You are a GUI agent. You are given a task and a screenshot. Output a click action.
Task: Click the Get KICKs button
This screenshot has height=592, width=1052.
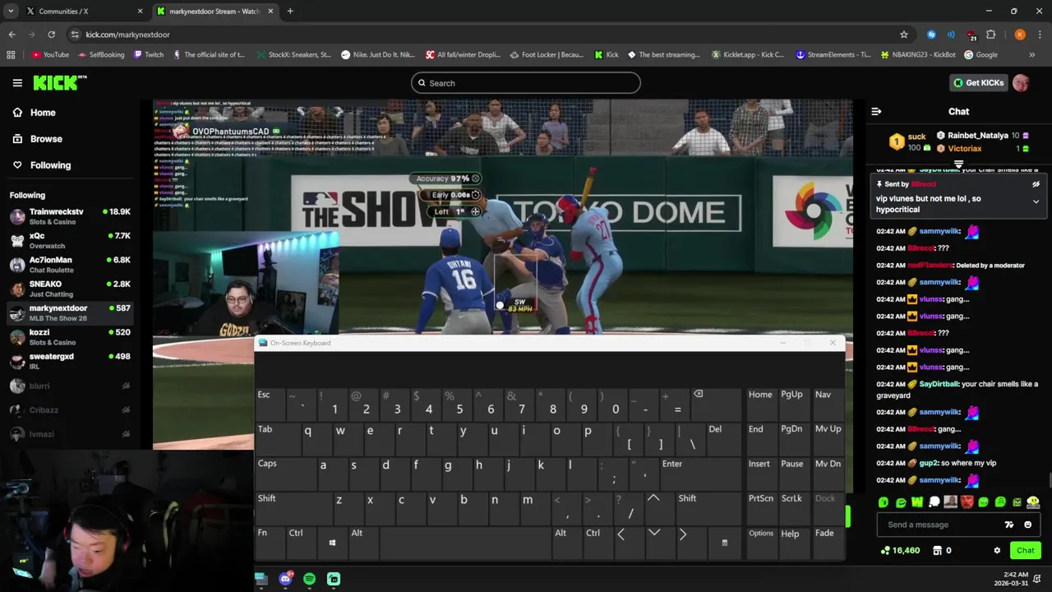(x=978, y=82)
